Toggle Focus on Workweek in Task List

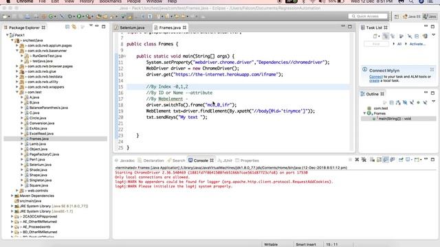(401, 36)
